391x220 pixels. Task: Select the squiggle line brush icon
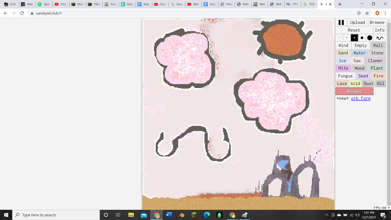379,38
